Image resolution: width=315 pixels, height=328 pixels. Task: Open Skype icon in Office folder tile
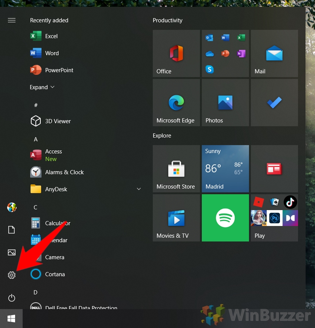pyautogui.click(x=209, y=69)
